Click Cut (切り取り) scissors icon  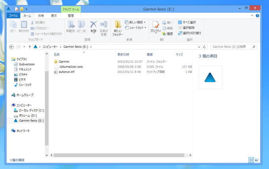pyautogui.click(x=32, y=23)
